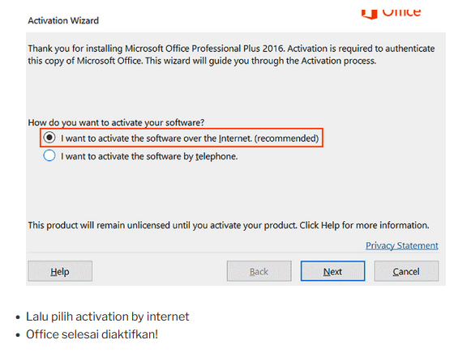This screenshot has width=471, height=357.
Task: Select the activate over the Internet radio button
Action: pos(49,138)
